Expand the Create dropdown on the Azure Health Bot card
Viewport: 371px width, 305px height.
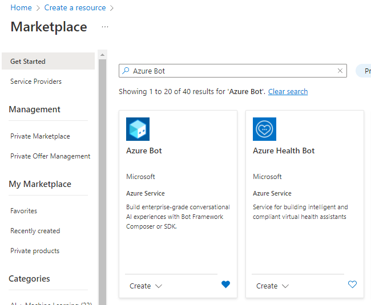coord(273,286)
